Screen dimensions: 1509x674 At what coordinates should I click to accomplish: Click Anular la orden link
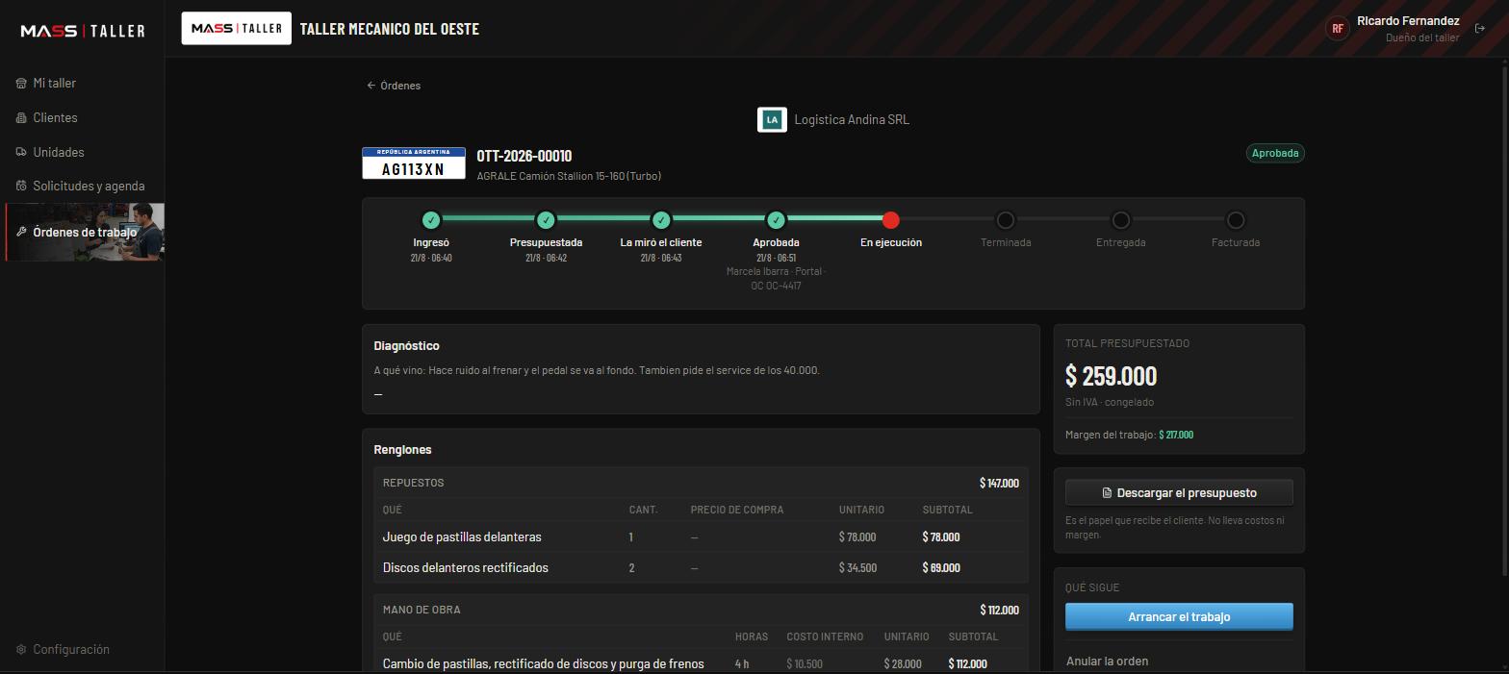(x=1107, y=662)
